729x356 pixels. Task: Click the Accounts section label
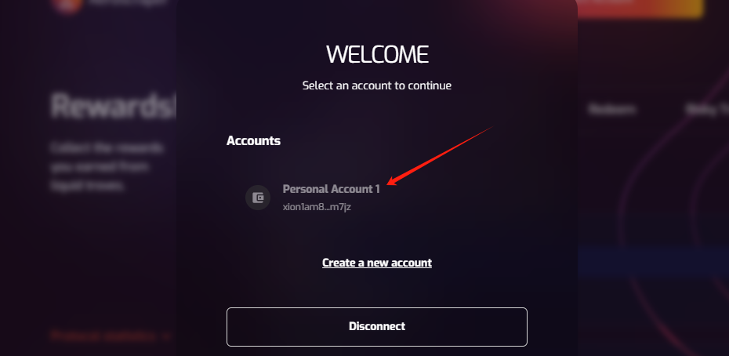[253, 140]
